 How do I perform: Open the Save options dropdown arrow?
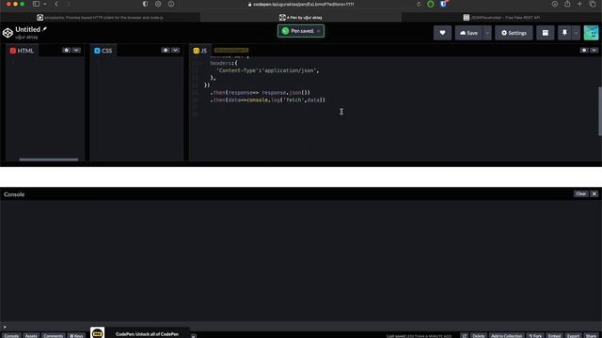[487, 33]
